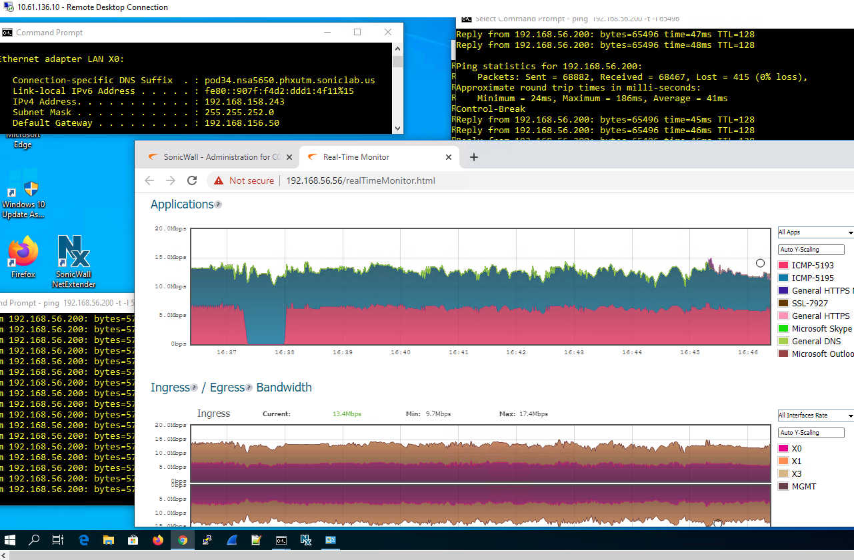Click the Applications heading
The height and width of the screenshot is (560, 854).
click(x=182, y=204)
